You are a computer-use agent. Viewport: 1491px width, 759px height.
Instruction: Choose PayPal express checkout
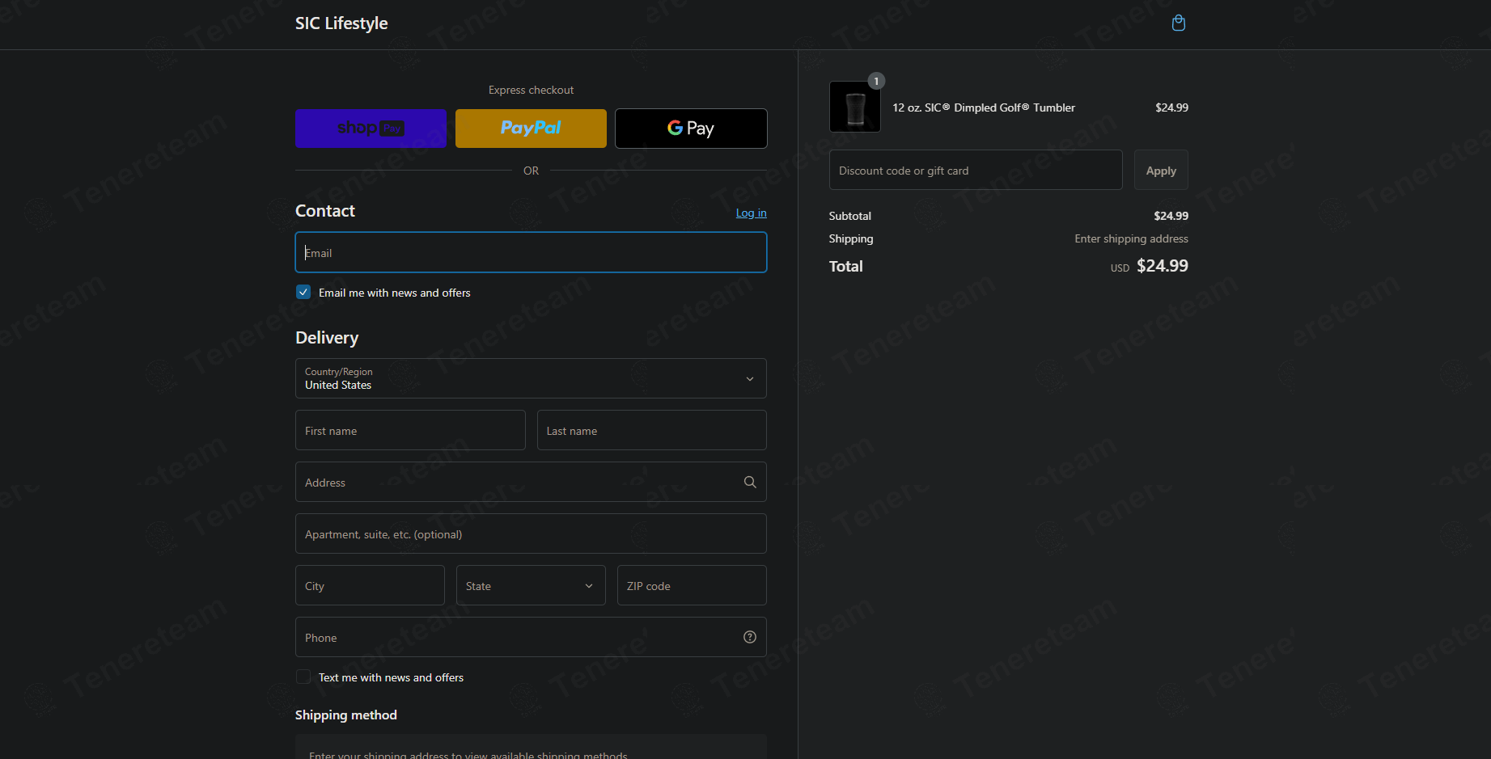tap(531, 129)
